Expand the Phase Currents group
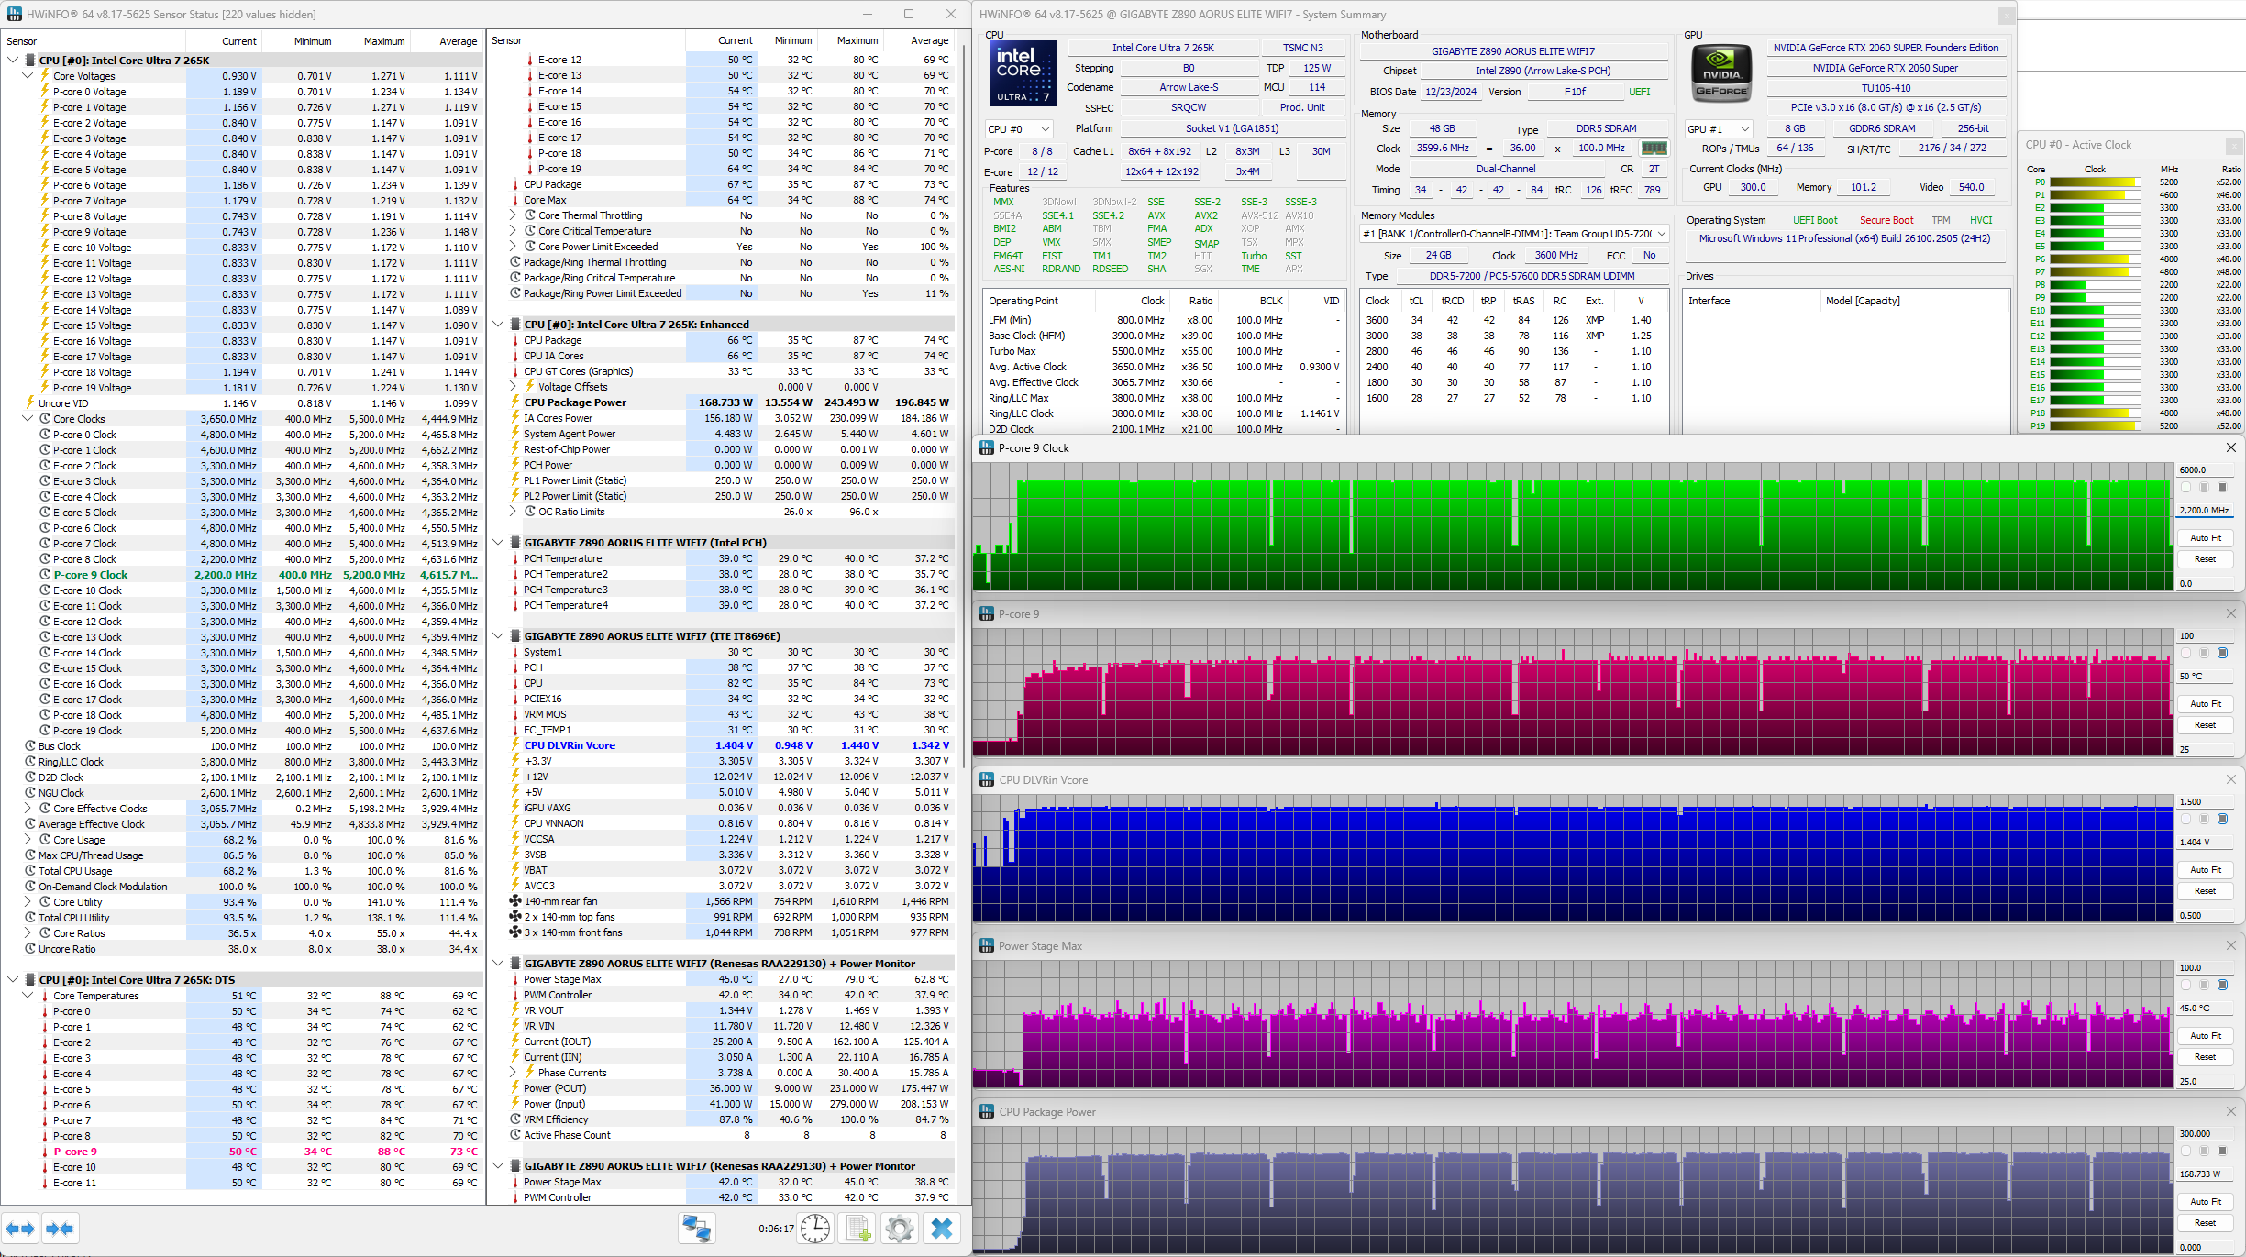 click(x=514, y=1073)
